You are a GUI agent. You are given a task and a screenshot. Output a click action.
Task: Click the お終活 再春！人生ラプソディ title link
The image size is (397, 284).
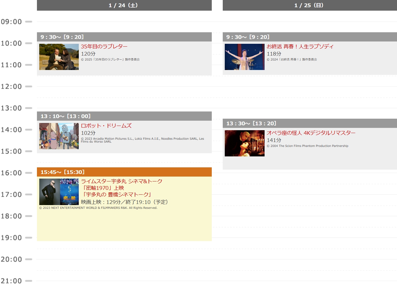tap(300, 46)
